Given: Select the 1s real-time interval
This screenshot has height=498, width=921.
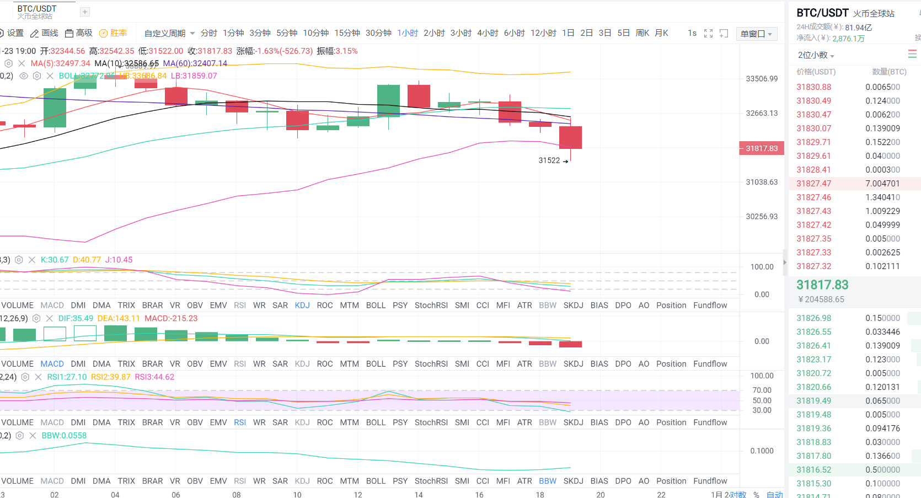Looking at the screenshot, I should click(x=692, y=33).
